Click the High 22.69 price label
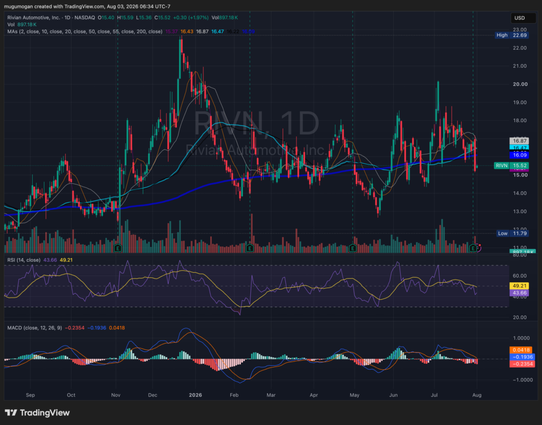This screenshot has height=425, width=542. (x=511, y=35)
